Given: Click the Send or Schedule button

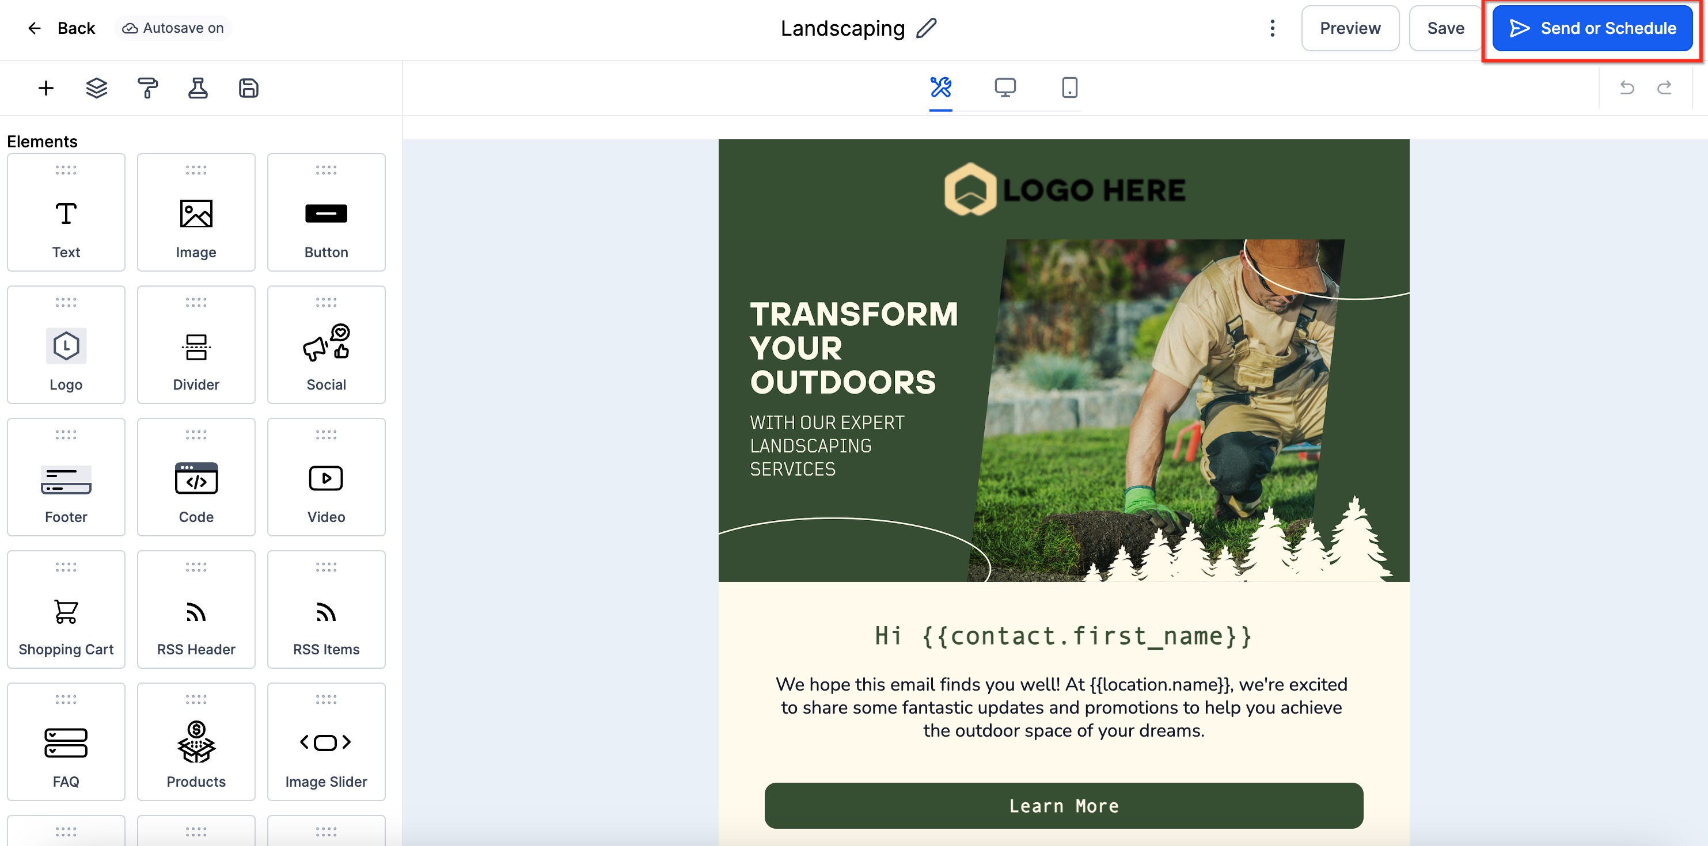Looking at the screenshot, I should click(x=1592, y=28).
